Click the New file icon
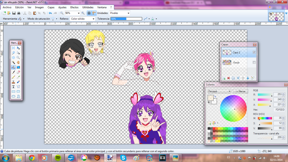Screen dimensions: 288x162 tap(4, 13)
